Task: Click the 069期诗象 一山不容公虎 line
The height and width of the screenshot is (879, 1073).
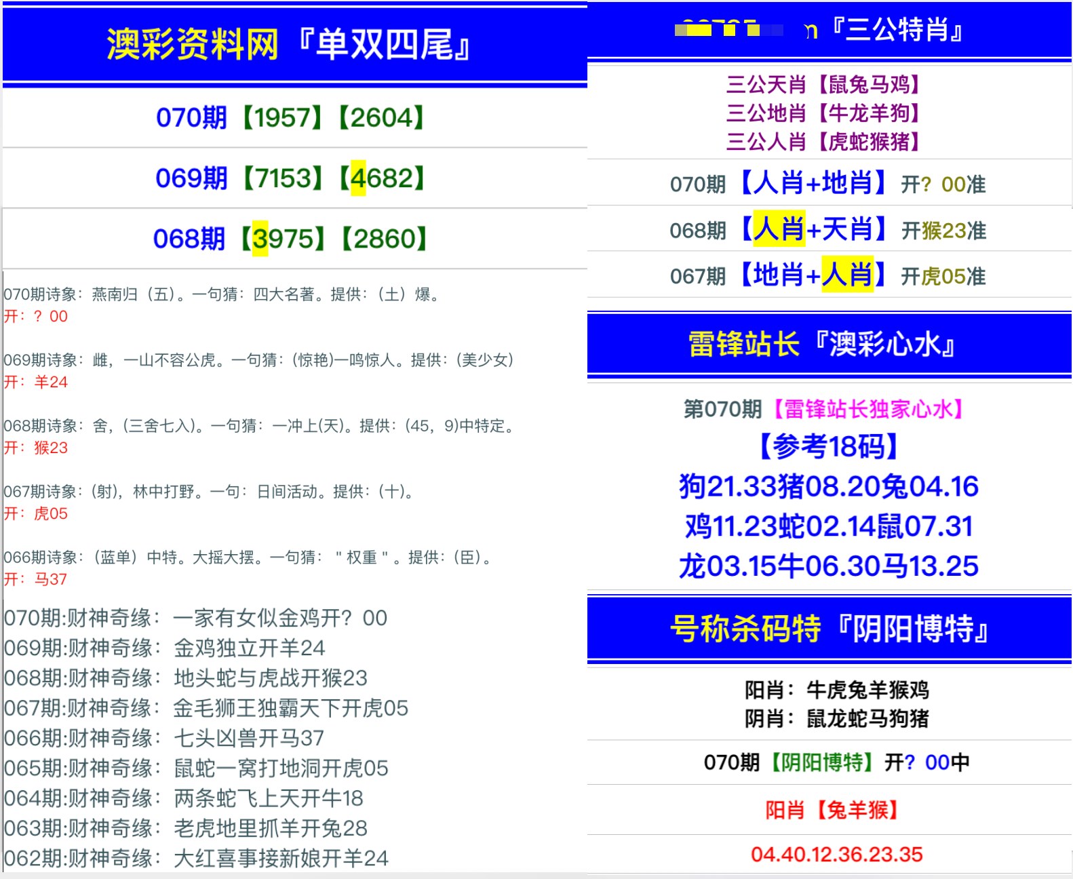Action: [x=259, y=360]
